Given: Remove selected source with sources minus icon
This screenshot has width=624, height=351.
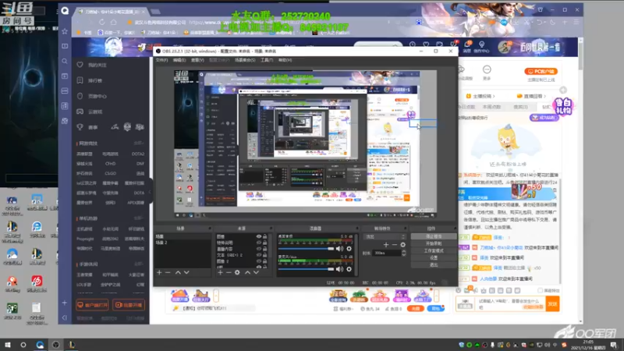Looking at the screenshot, I should [x=229, y=272].
